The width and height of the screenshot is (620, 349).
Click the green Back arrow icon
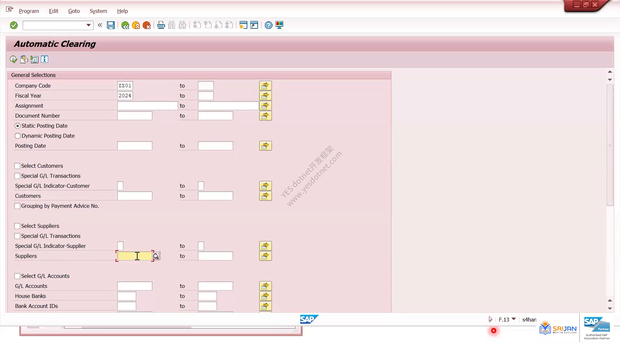click(x=125, y=25)
